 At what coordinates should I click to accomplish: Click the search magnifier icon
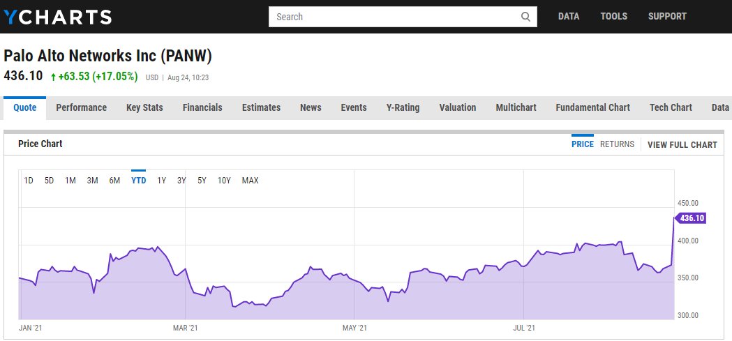pyautogui.click(x=525, y=17)
